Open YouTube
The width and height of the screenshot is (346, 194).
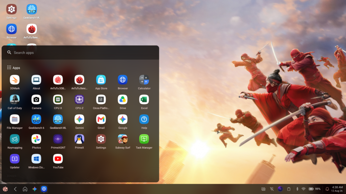pos(58,159)
